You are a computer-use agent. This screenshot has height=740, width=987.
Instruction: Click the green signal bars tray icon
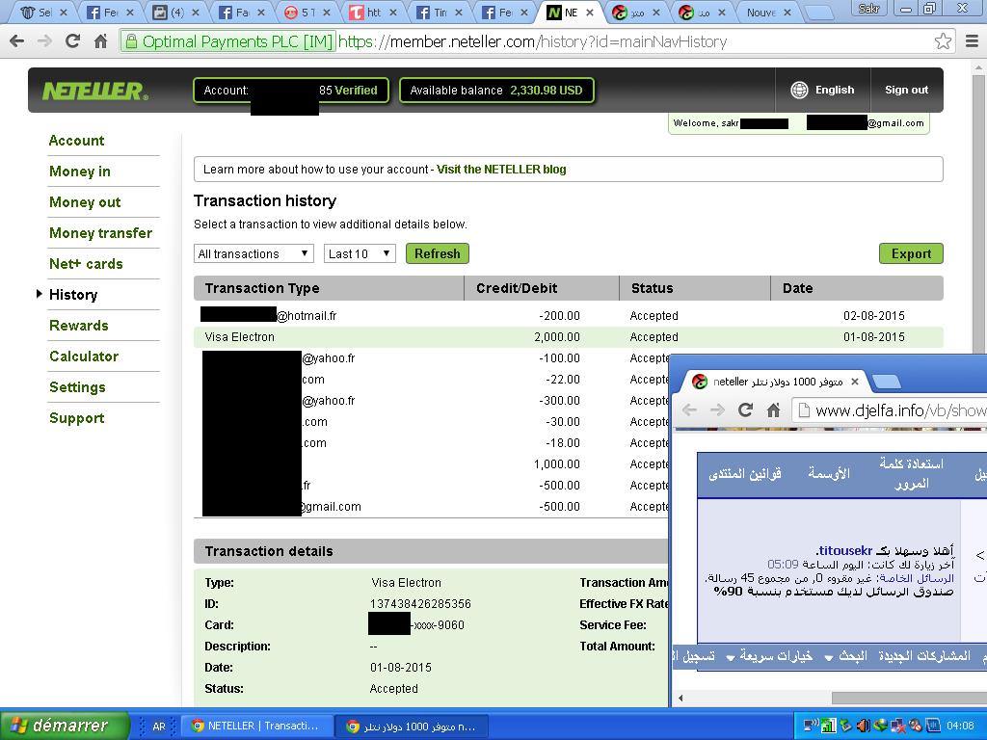click(828, 727)
